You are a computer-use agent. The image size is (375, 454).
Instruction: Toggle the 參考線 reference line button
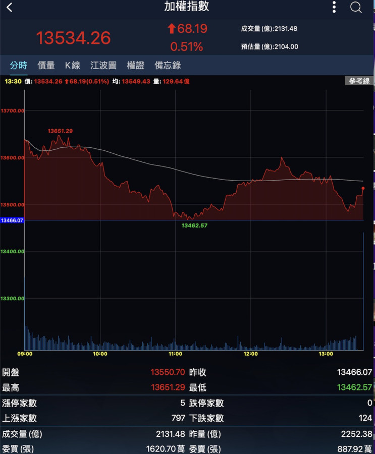(x=359, y=81)
